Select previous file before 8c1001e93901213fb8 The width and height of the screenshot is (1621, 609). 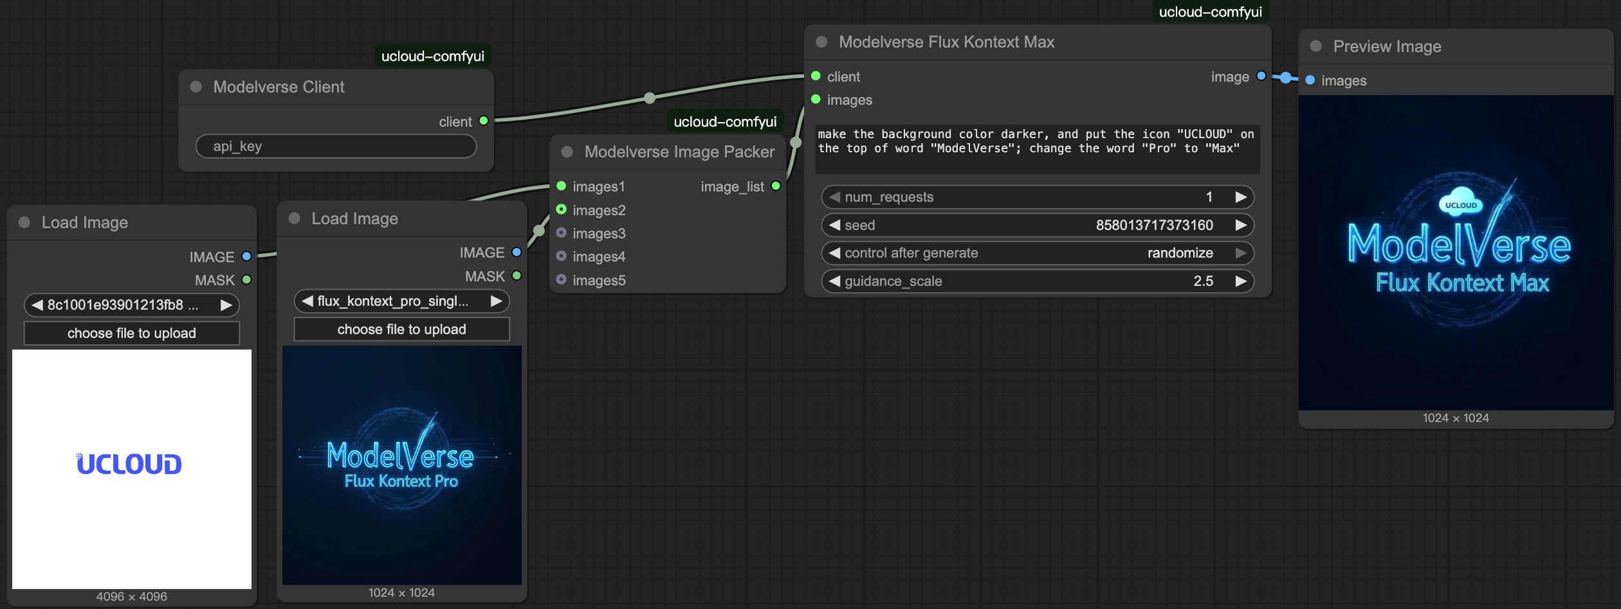(37, 304)
